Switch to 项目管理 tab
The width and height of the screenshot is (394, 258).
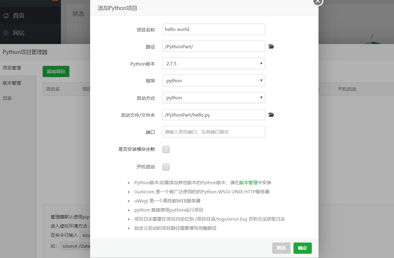(x=18, y=68)
